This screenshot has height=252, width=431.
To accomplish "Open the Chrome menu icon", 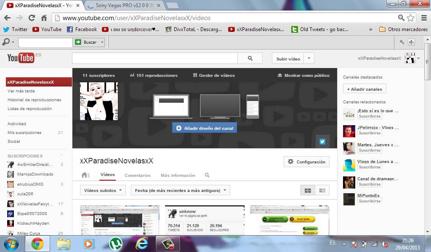I will pos(424,18).
